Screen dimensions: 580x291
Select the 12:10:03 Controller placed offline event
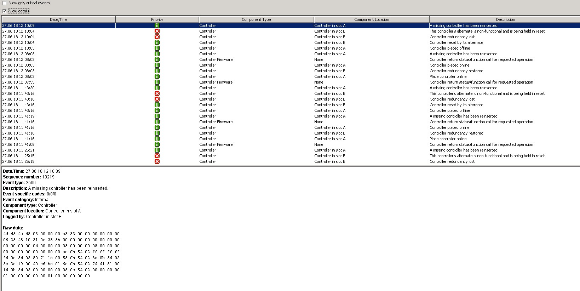tap(450, 48)
